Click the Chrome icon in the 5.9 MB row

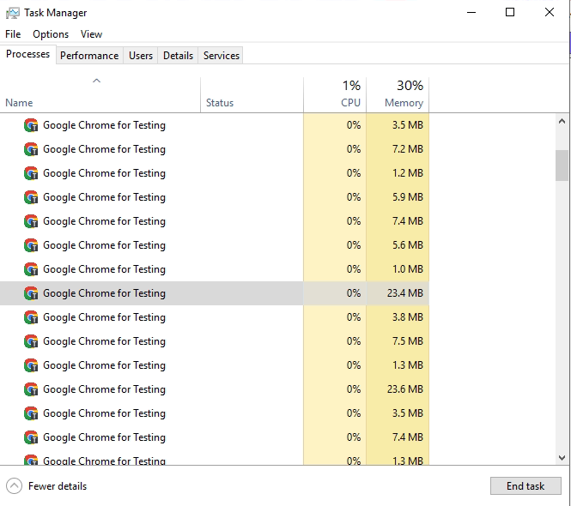[x=31, y=197]
